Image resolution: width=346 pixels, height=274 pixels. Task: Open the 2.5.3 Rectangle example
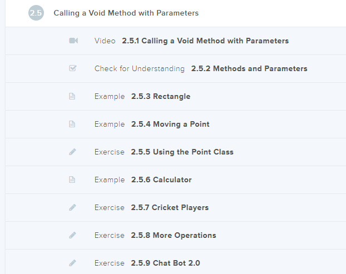click(161, 96)
